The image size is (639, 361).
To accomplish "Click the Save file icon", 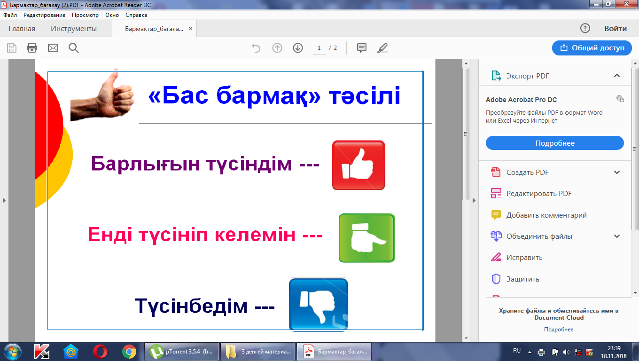I will tap(12, 48).
